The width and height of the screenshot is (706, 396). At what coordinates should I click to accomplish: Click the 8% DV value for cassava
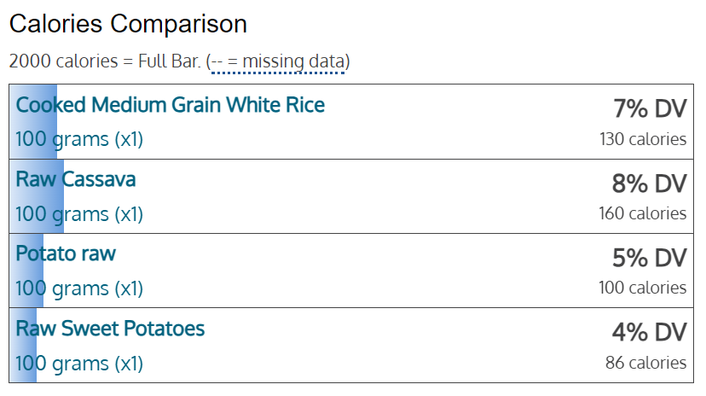pos(649,183)
